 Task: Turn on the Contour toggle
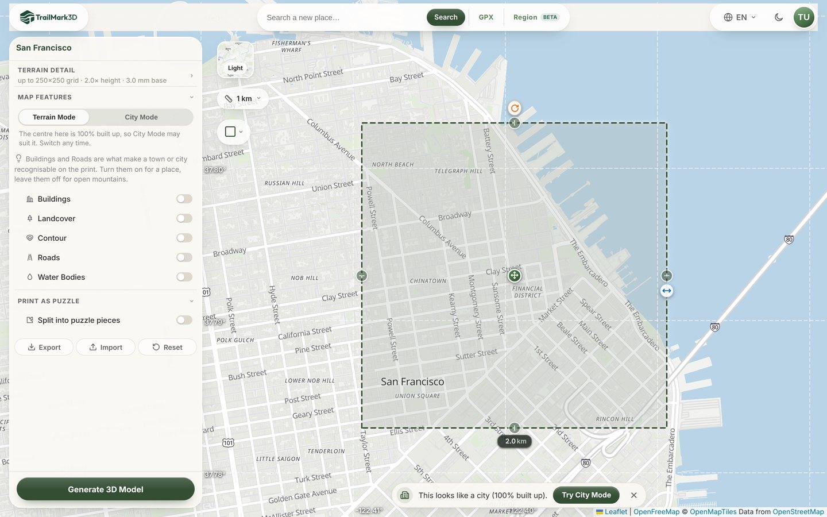pos(184,238)
